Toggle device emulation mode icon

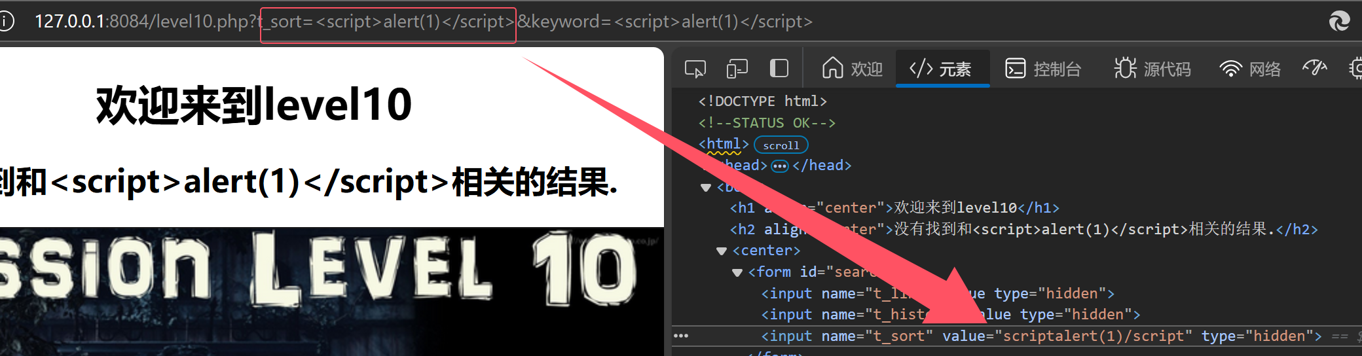point(737,69)
